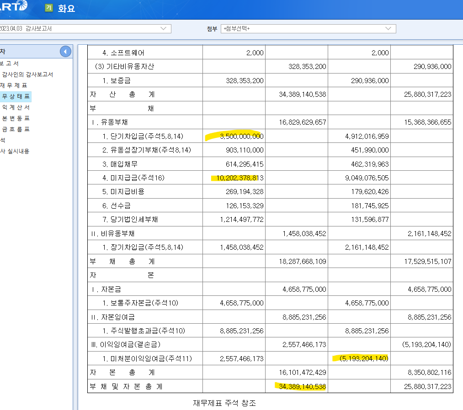Click the row label 1. 장기차입금(주석5,8,14)
This screenshot has height=410, width=463.
coord(143,247)
